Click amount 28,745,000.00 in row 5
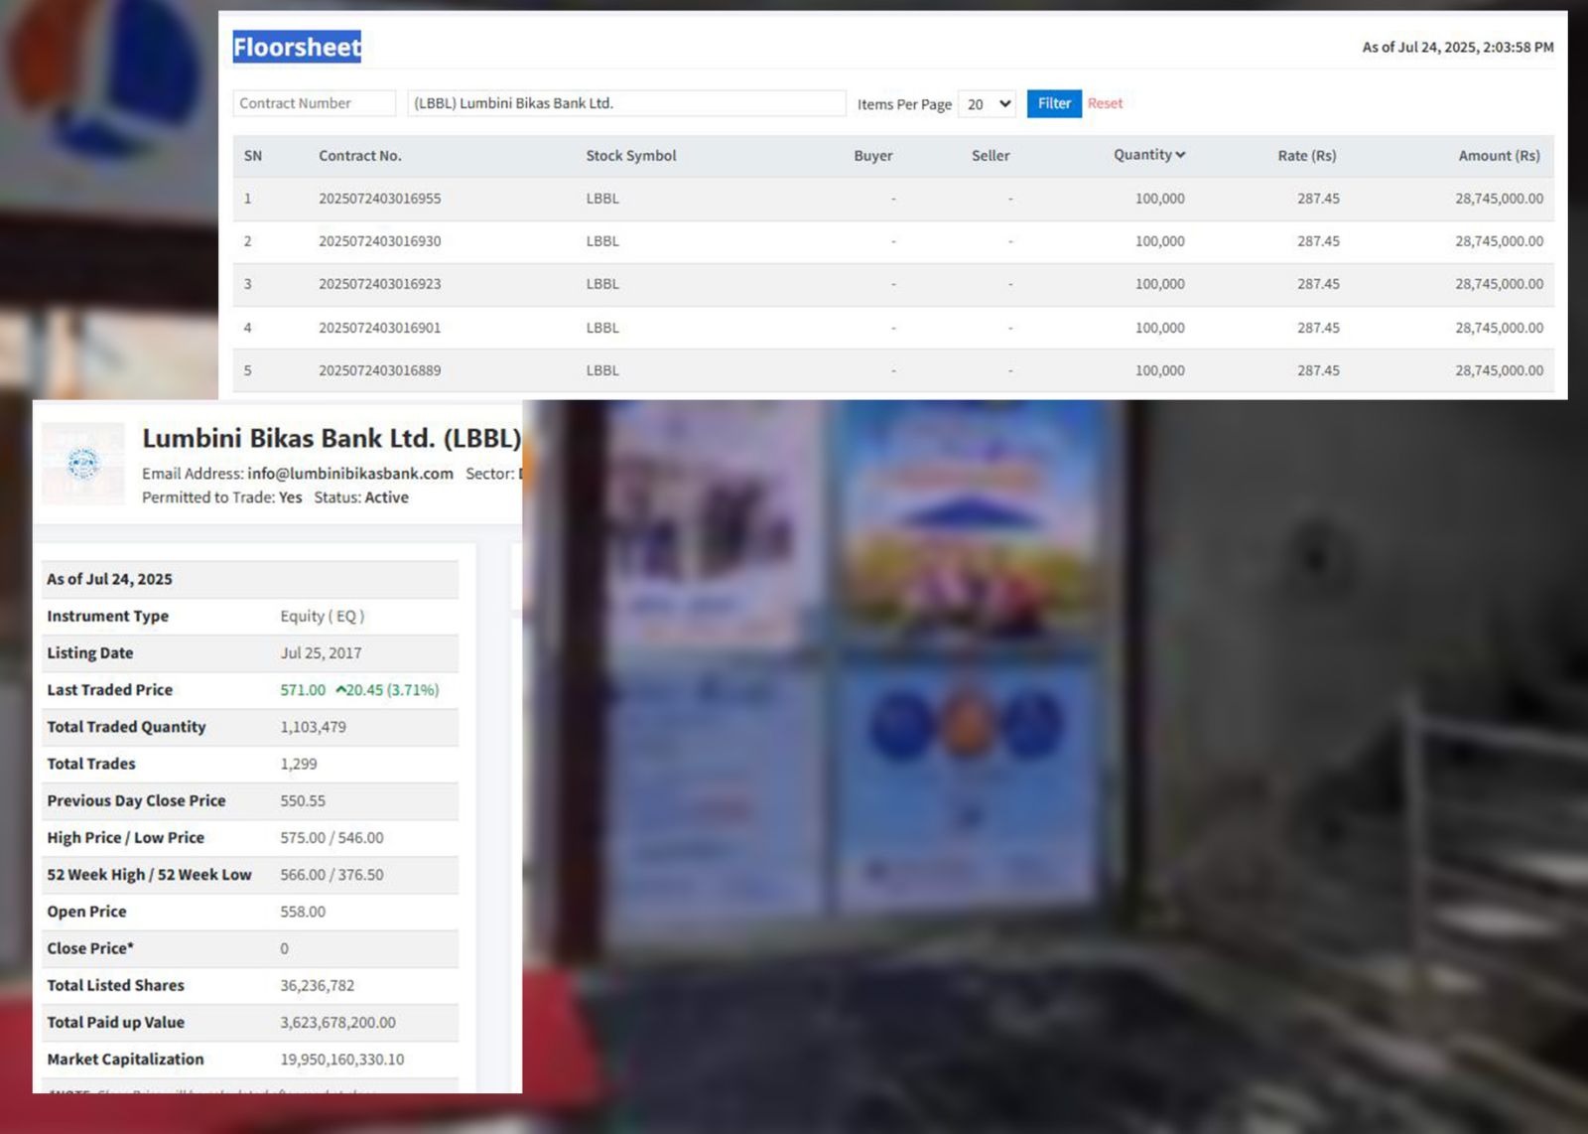 pyautogui.click(x=1500, y=370)
